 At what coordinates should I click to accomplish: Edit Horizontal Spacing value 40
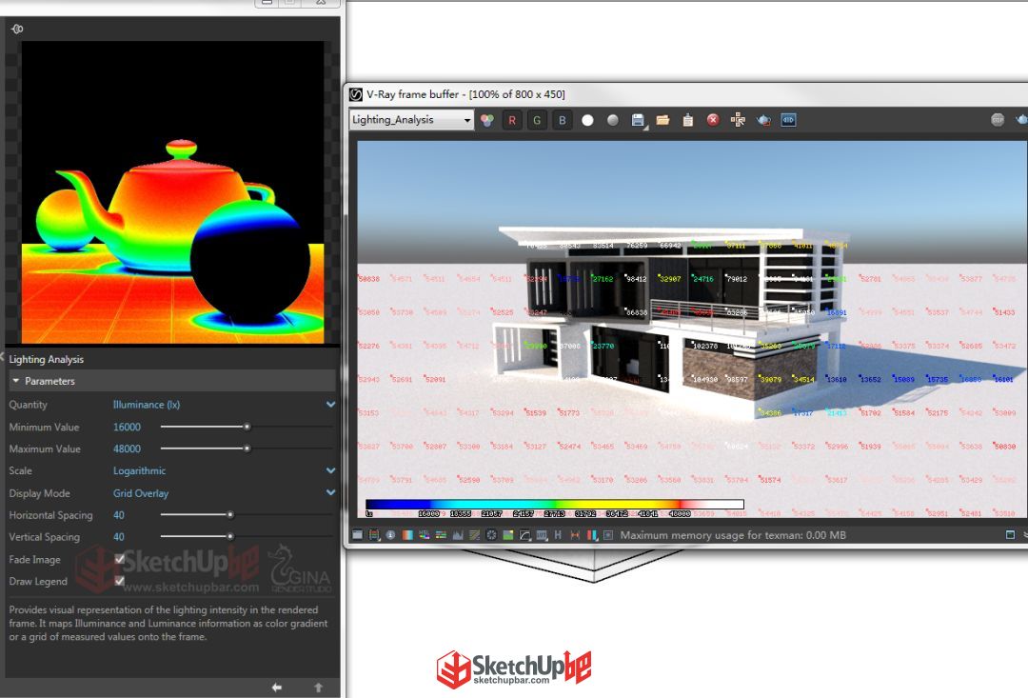click(x=119, y=515)
